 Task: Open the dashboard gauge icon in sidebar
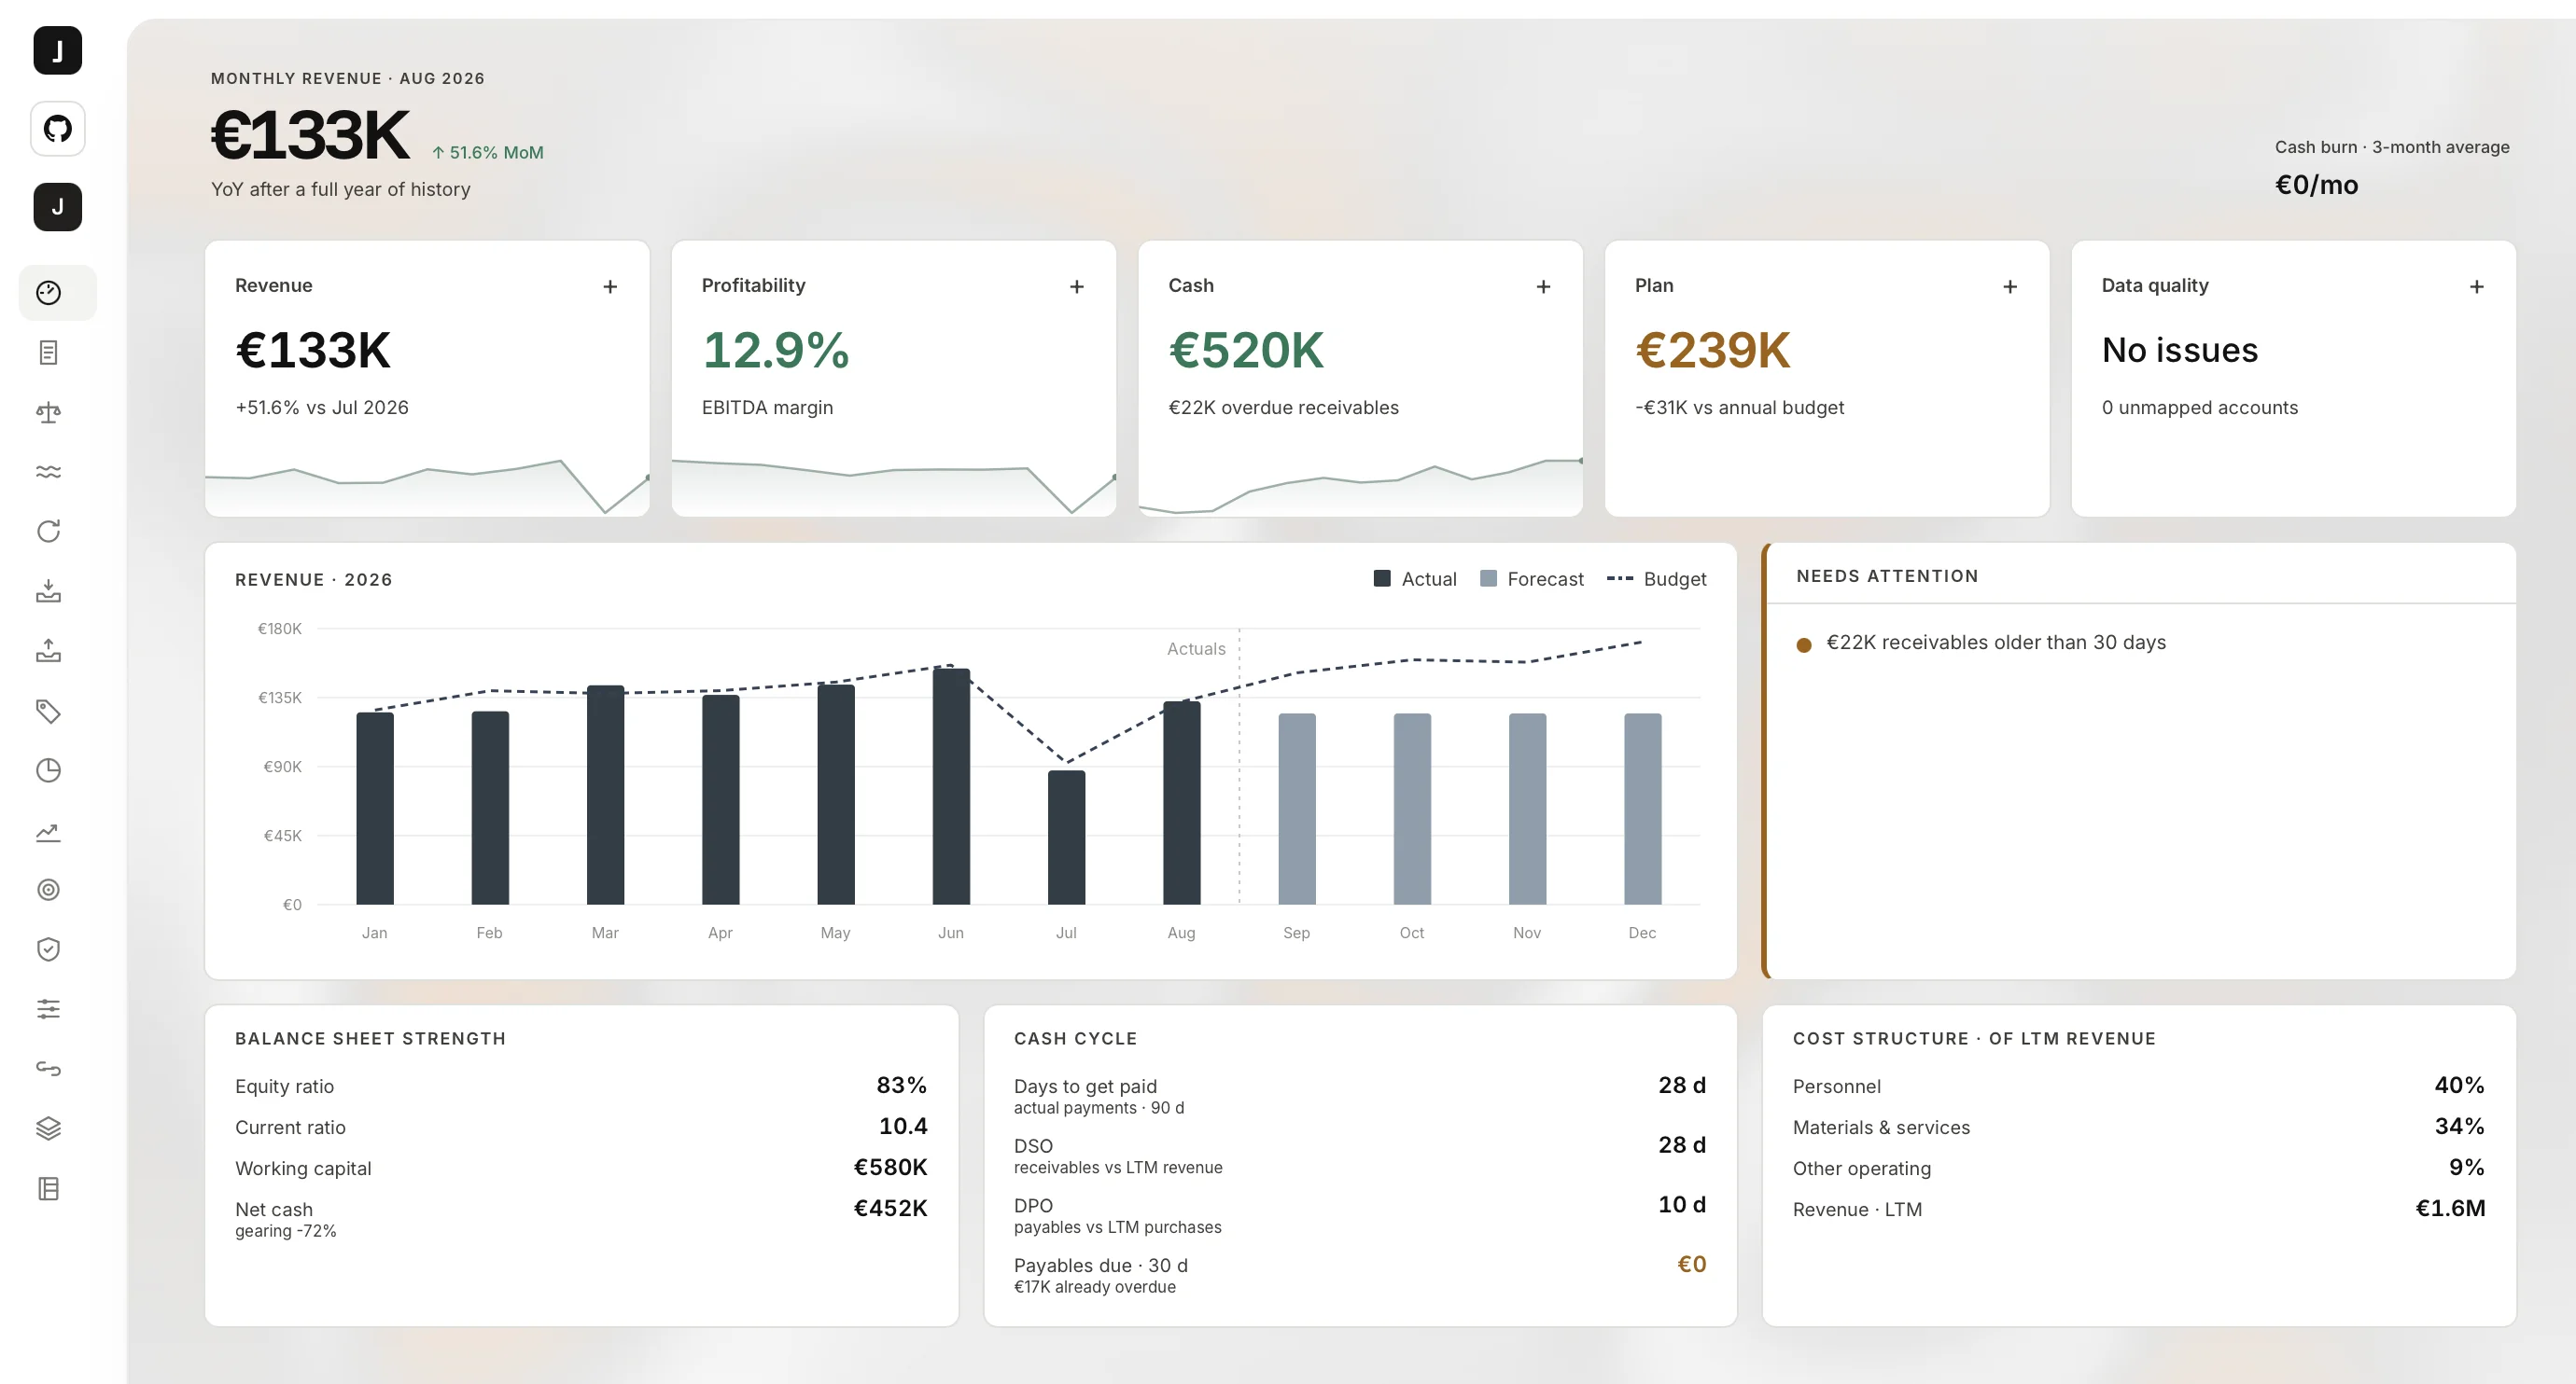pyautogui.click(x=49, y=293)
